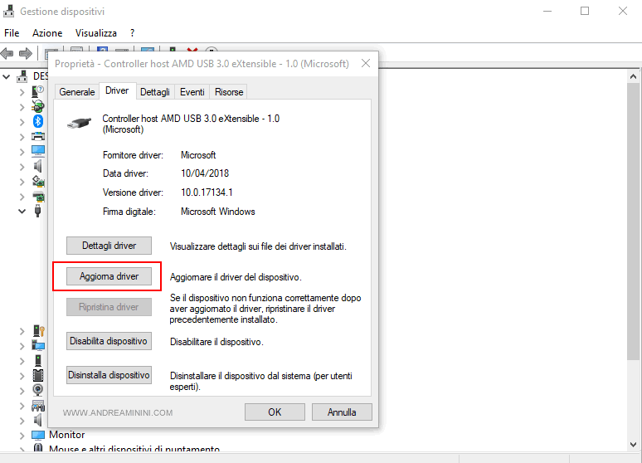This screenshot has width=642, height=463.
Task: Select the controller card icon with arrow
Action: click(x=38, y=181)
